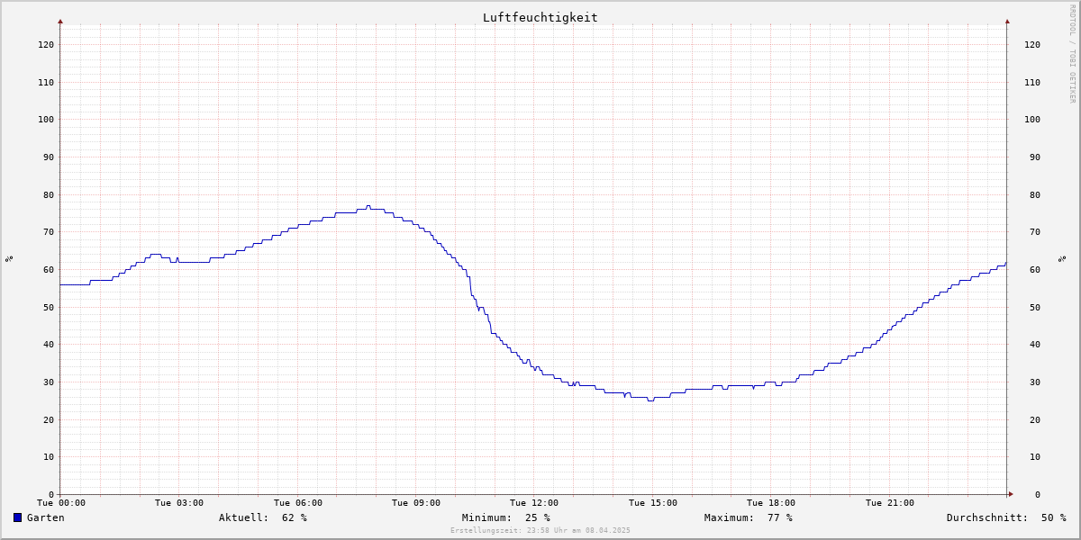1081x540 pixels.
Task: Click the right y-axis percent unit symbol
Action: click(x=1062, y=258)
